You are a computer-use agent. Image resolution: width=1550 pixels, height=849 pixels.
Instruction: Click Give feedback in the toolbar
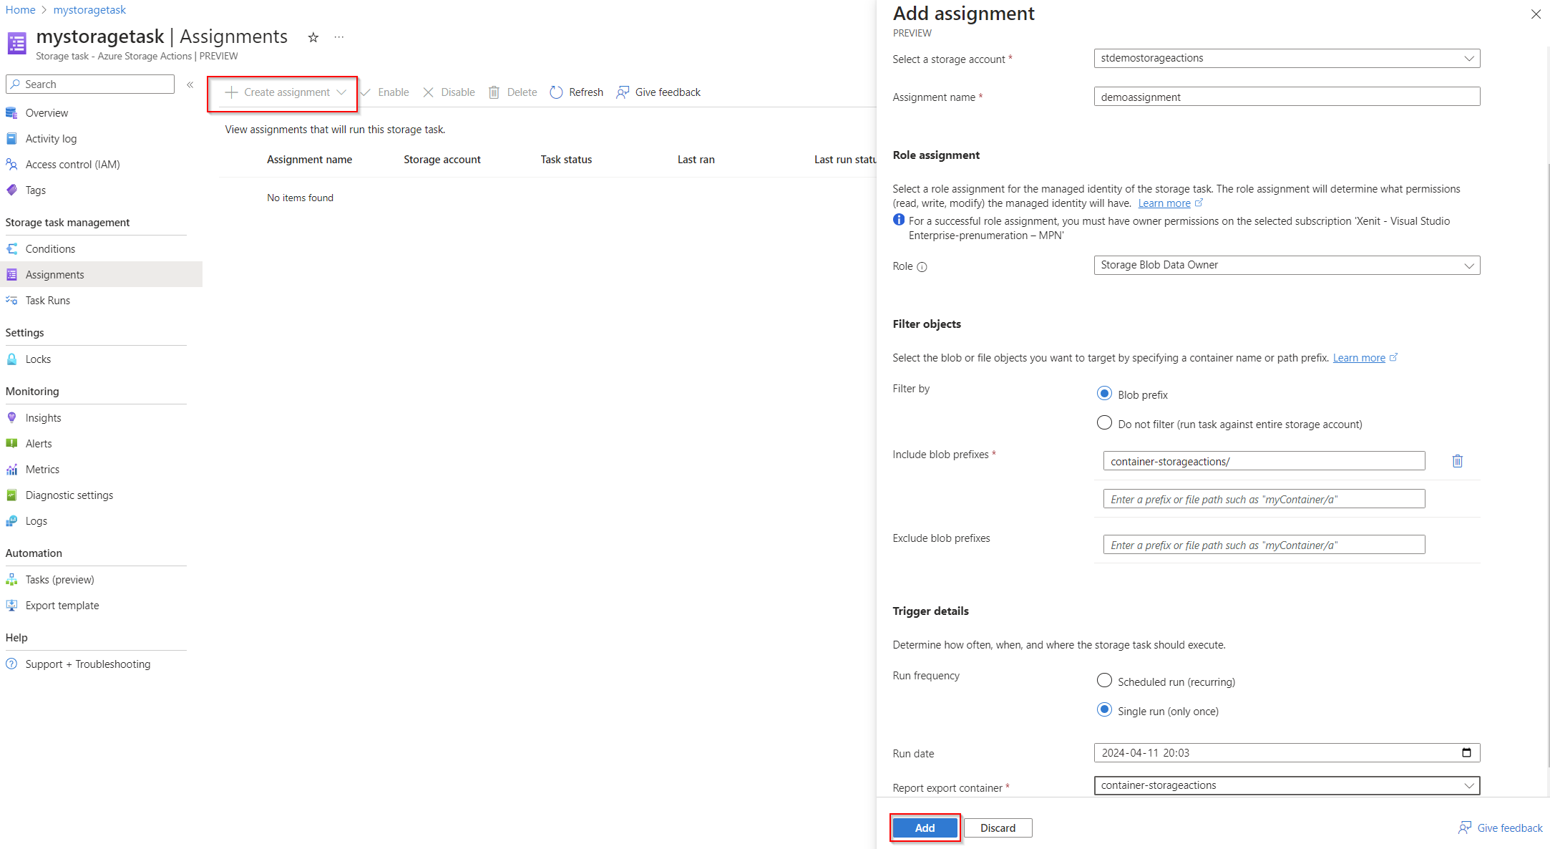coord(658,92)
